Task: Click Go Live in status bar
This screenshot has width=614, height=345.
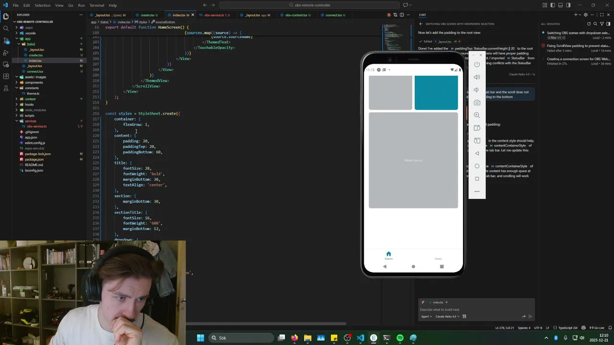Action: click(x=597, y=328)
